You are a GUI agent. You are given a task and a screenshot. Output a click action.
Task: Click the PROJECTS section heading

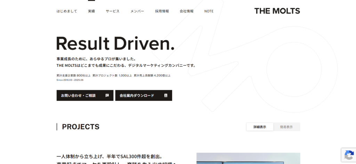(x=81, y=127)
